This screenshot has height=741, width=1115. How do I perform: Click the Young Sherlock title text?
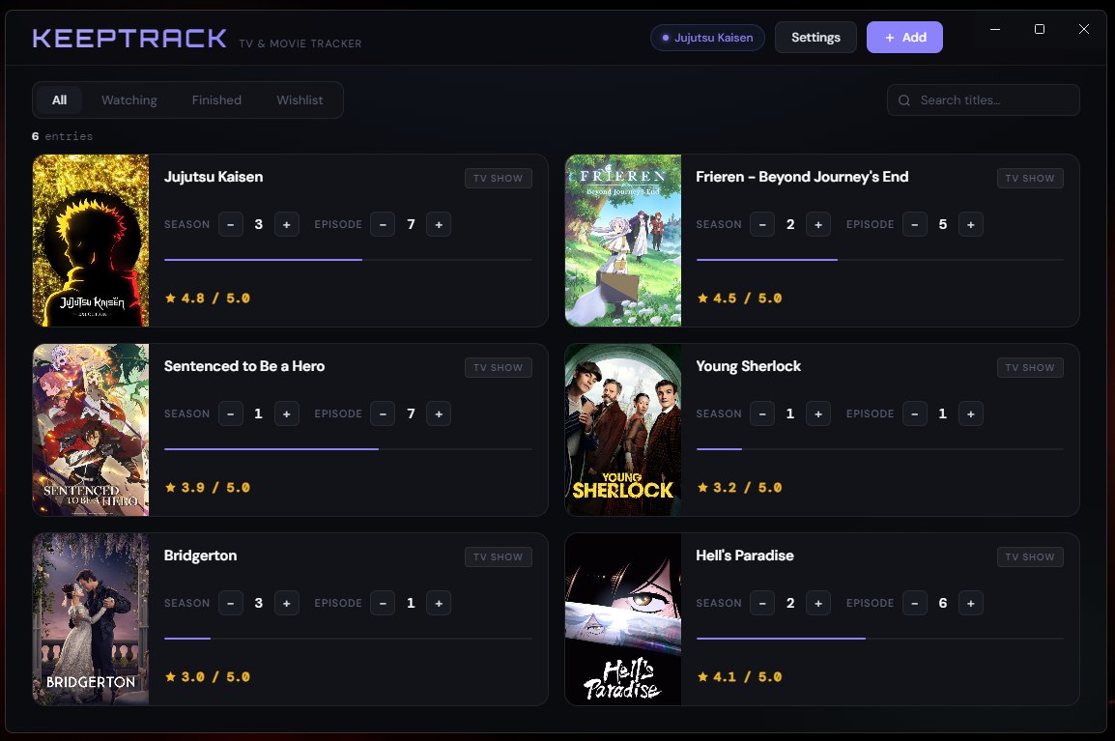(748, 366)
